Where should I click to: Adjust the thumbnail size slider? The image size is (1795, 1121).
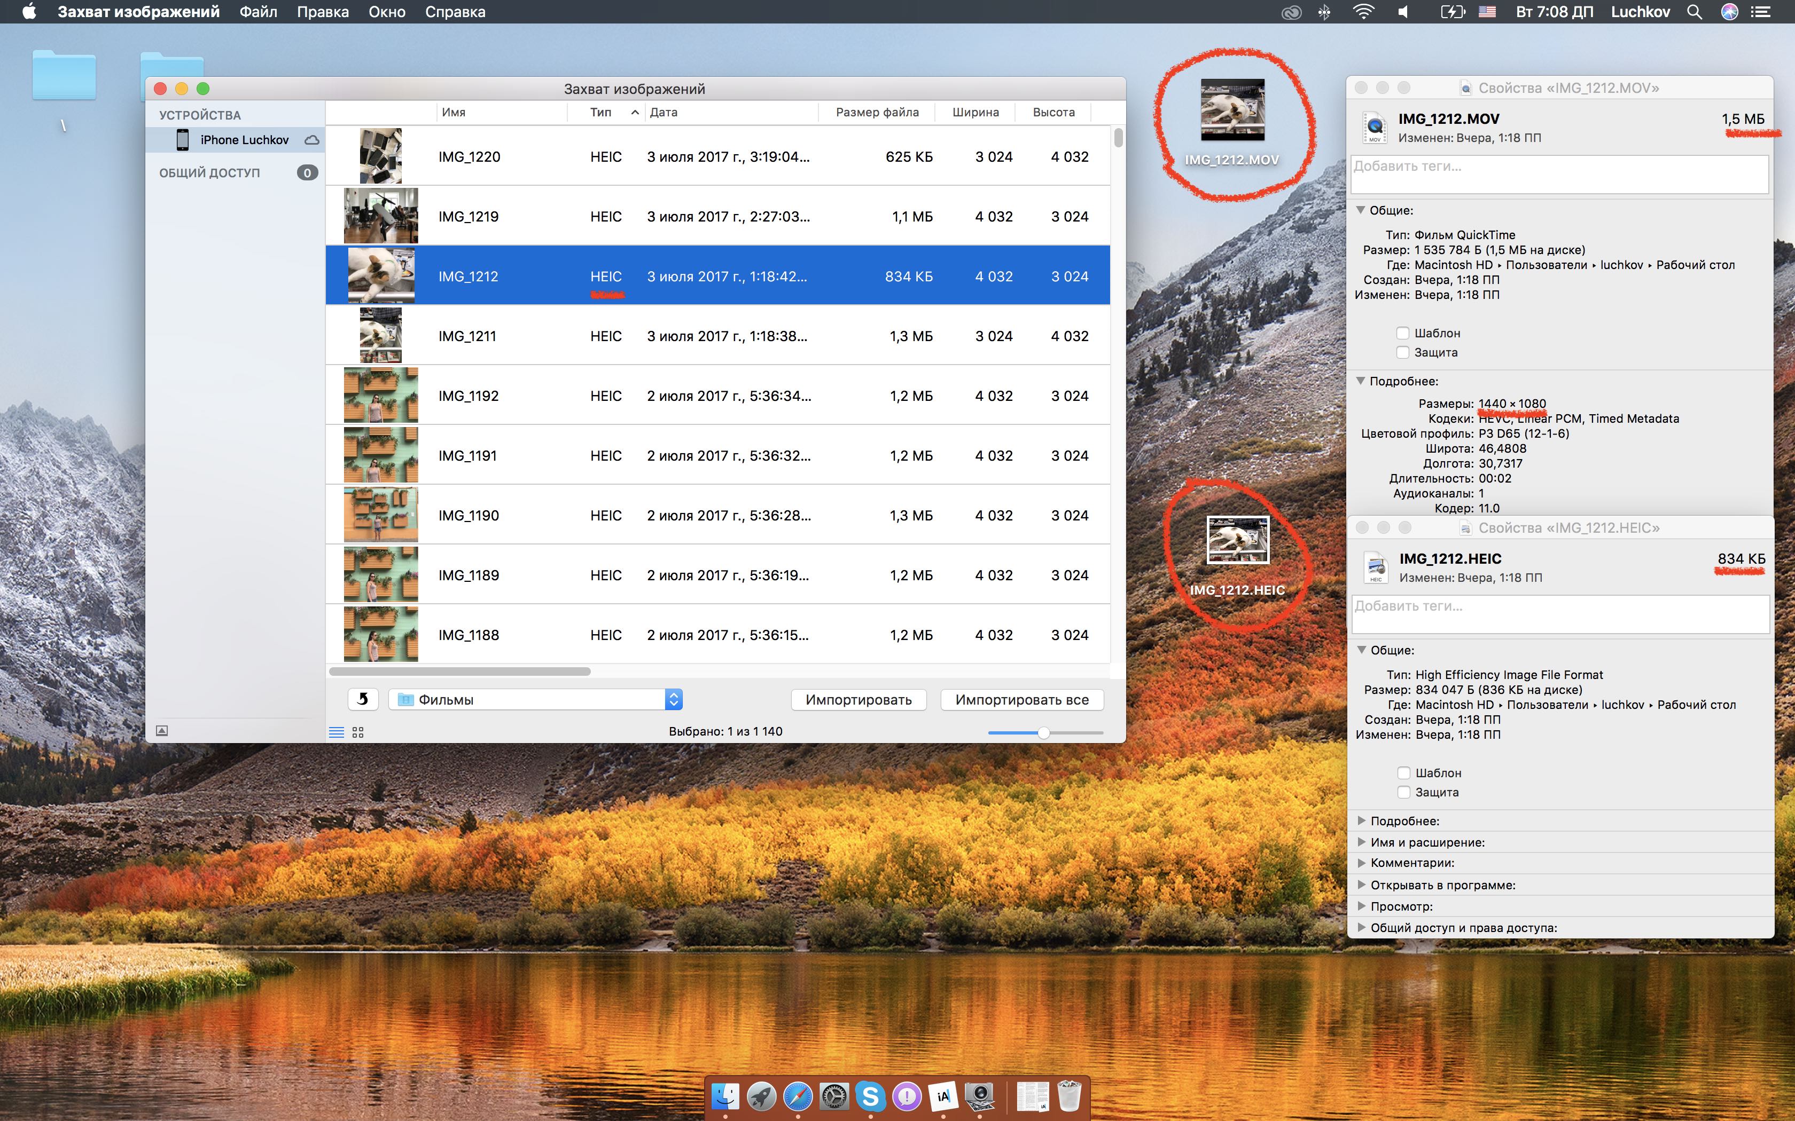(x=1044, y=732)
